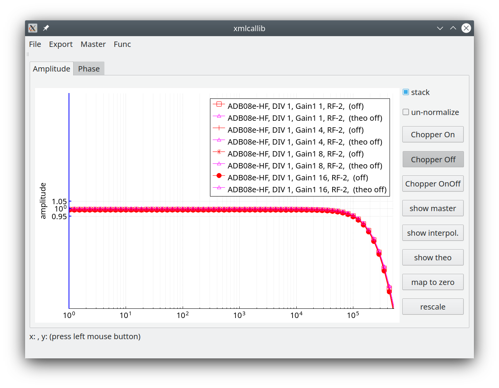Click the amplitude y-axis label
Image resolution: width=499 pixels, height=388 pixels.
click(x=43, y=201)
